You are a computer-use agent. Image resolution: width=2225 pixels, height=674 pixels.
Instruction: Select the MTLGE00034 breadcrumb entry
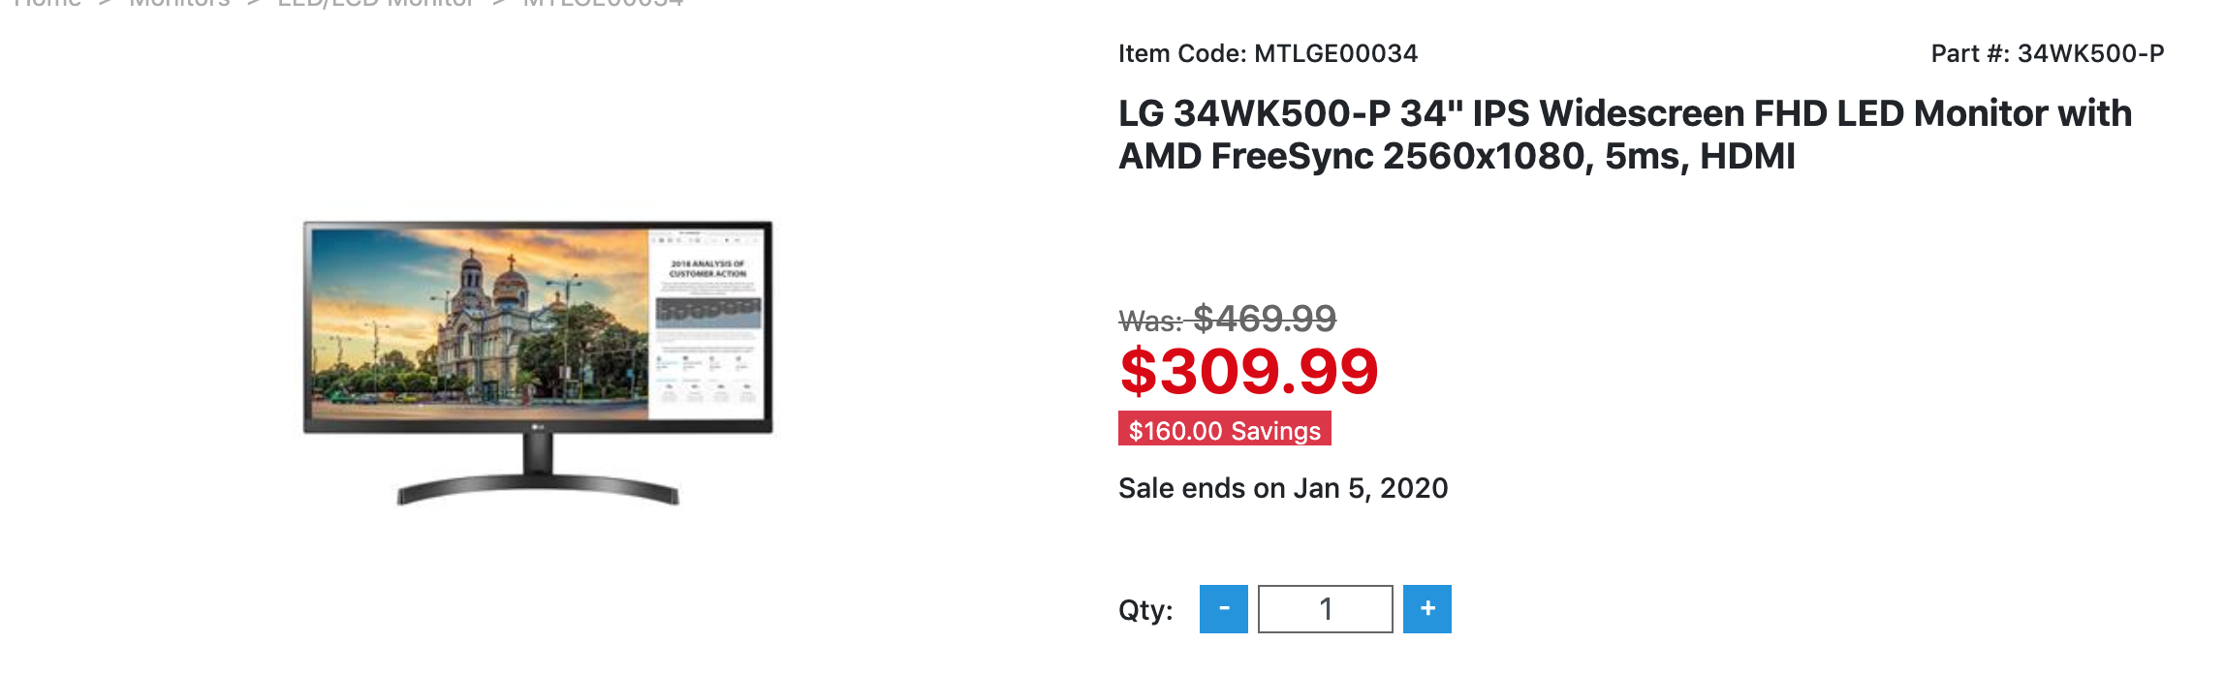603,3
